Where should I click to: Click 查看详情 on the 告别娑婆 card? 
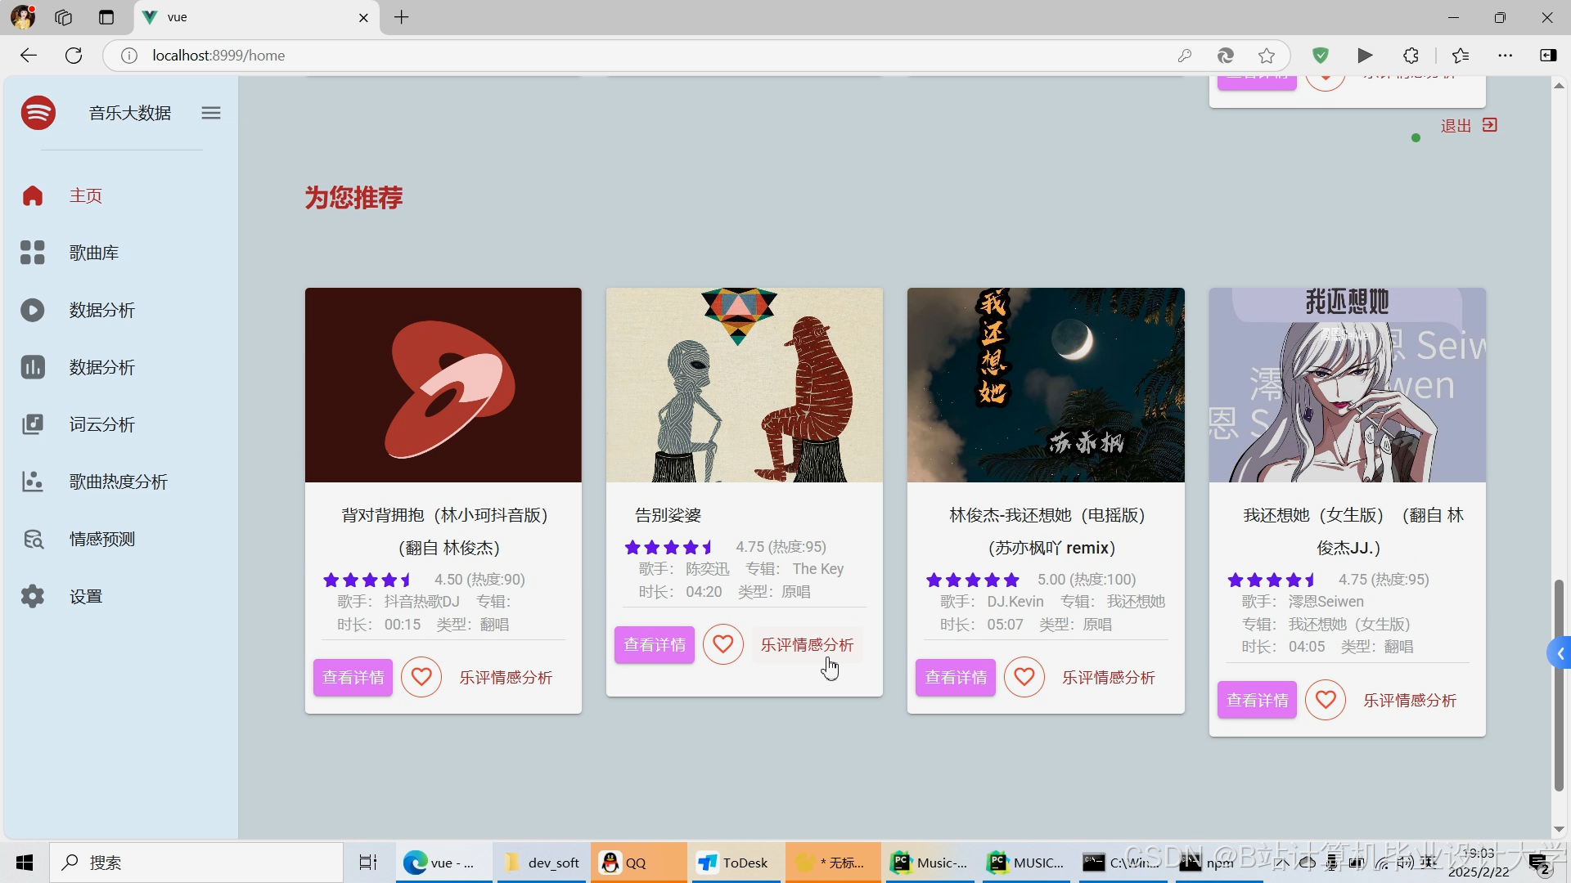654,644
